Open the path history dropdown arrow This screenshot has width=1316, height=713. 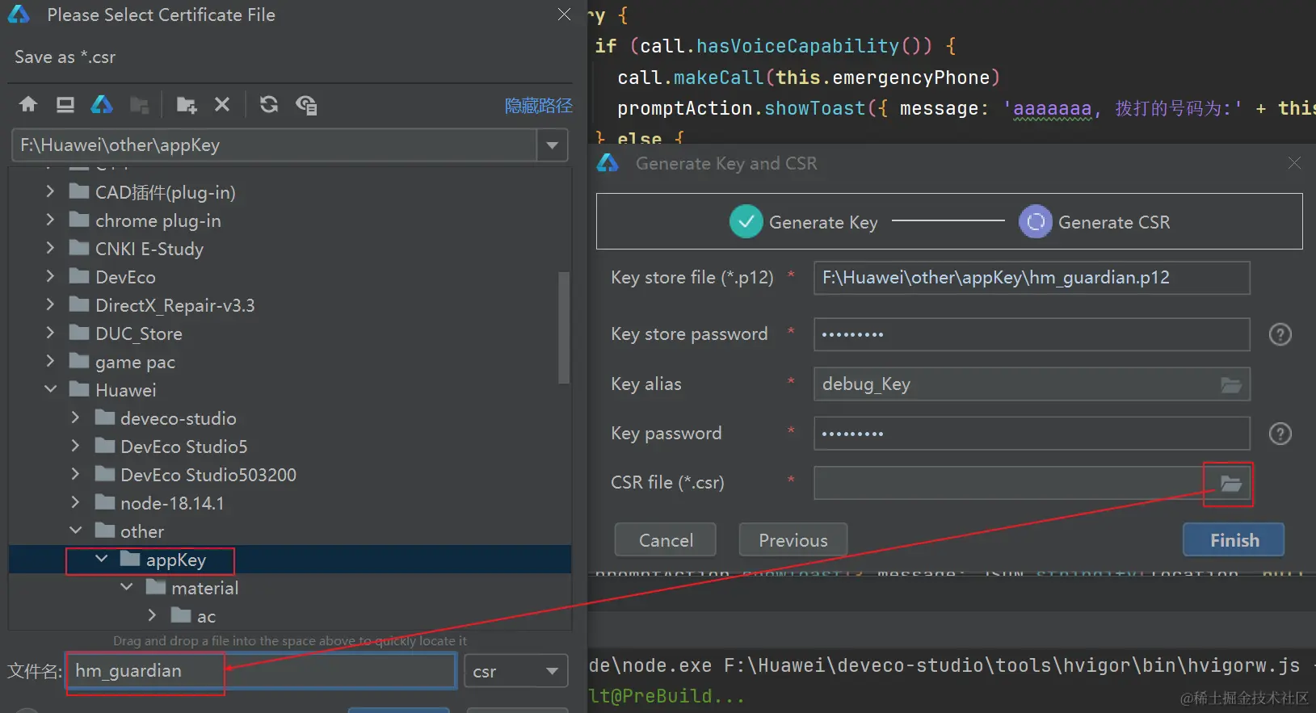[x=553, y=145]
